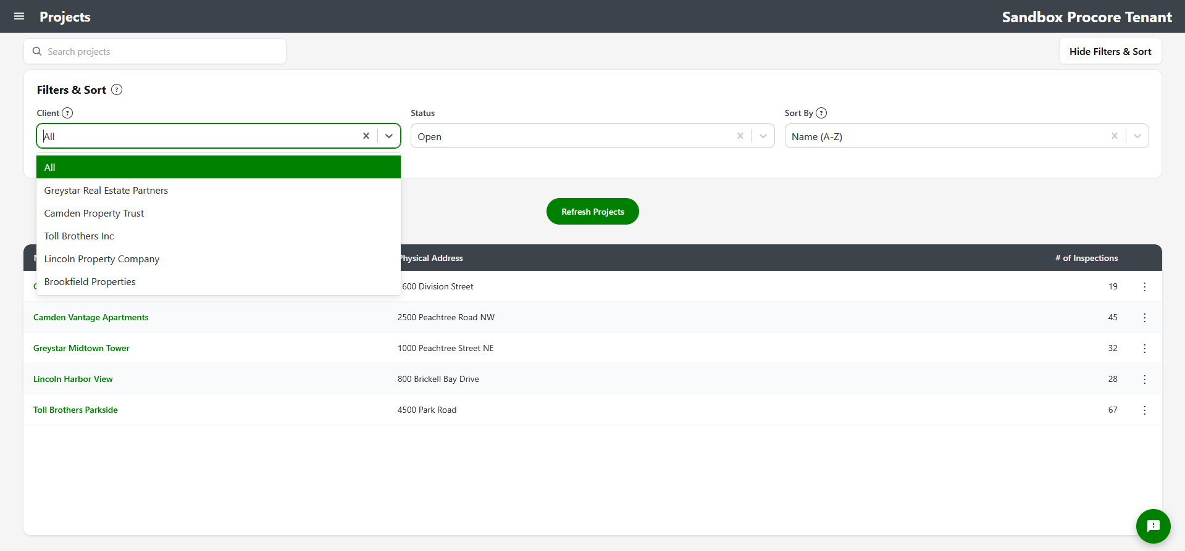Image resolution: width=1185 pixels, height=551 pixels.
Task: Choose Camden Property Trust client
Action: tap(219, 213)
